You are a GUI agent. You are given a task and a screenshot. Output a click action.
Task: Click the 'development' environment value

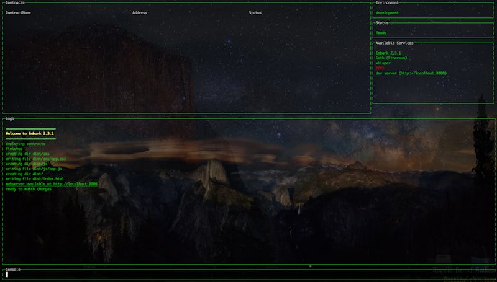coord(387,13)
